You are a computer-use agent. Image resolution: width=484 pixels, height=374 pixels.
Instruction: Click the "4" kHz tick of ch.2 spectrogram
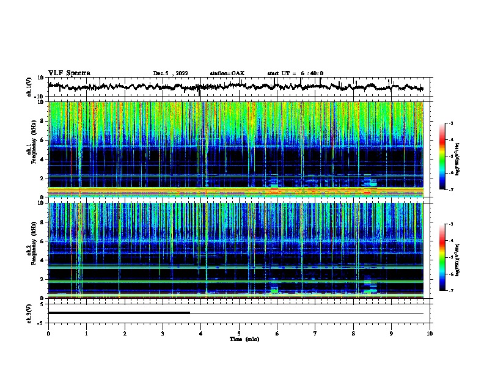point(42,260)
